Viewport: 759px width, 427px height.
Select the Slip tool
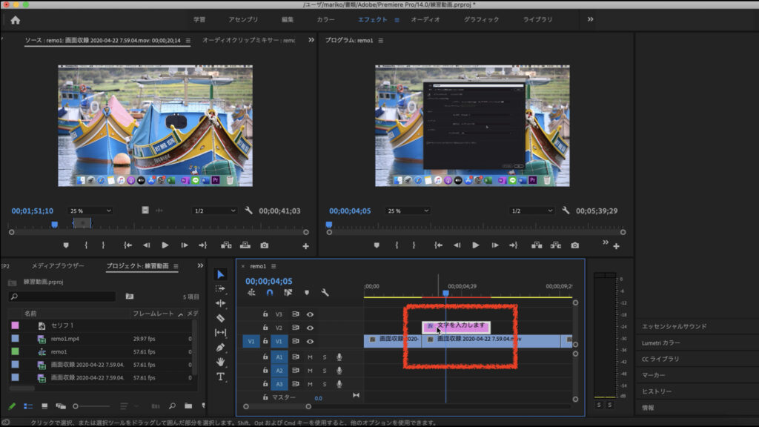(x=220, y=333)
